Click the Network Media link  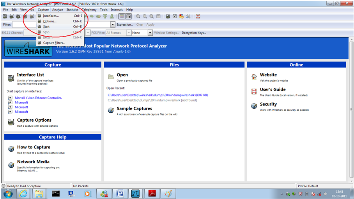[x=33, y=162]
